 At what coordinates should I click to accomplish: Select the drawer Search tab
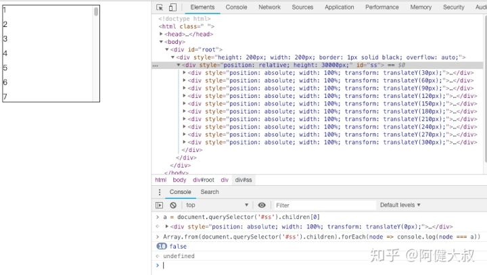[x=210, y=192]
